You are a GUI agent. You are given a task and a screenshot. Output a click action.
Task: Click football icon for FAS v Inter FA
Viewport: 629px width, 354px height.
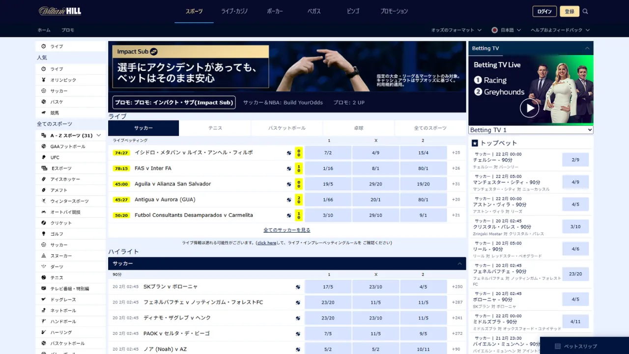pos(289,168)
